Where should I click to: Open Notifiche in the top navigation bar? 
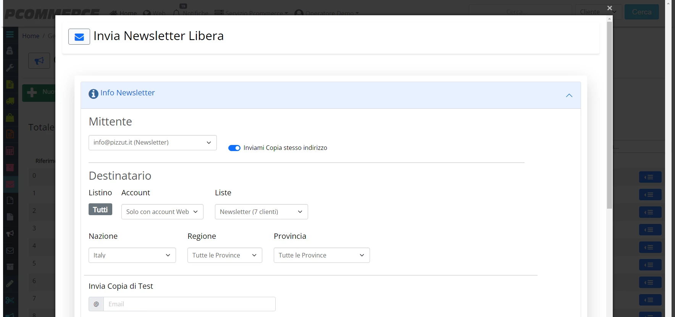pos(191,13)
